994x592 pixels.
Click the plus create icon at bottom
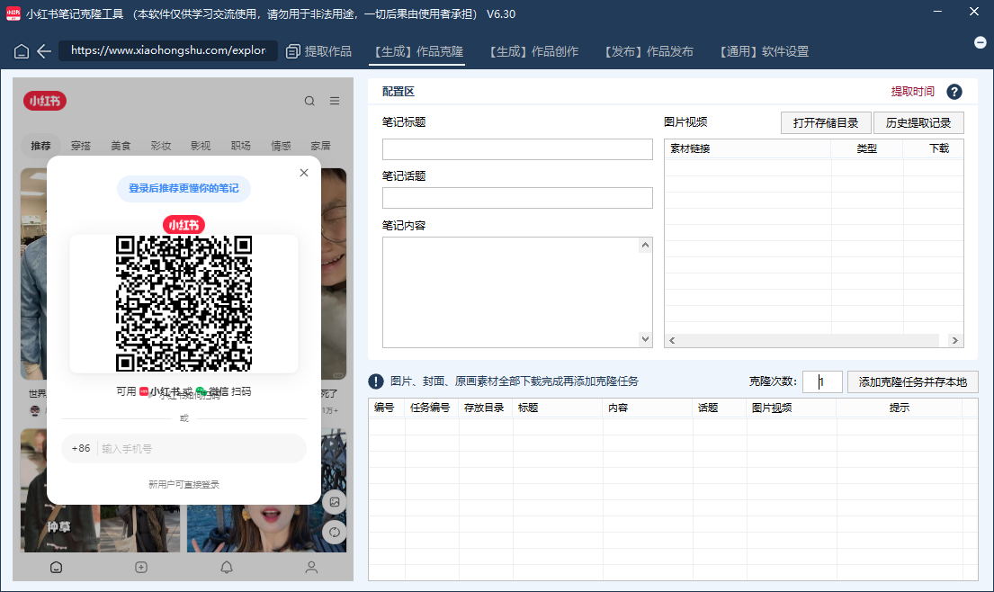[x=141, y=567]
